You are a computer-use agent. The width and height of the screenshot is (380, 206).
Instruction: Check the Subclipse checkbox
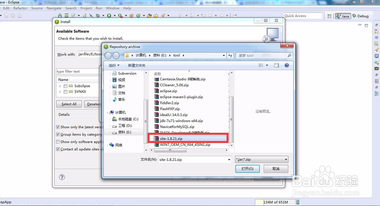pyautogui.click(x=65, y=86)
